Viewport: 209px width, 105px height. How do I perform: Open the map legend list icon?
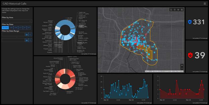pos(175,10)
